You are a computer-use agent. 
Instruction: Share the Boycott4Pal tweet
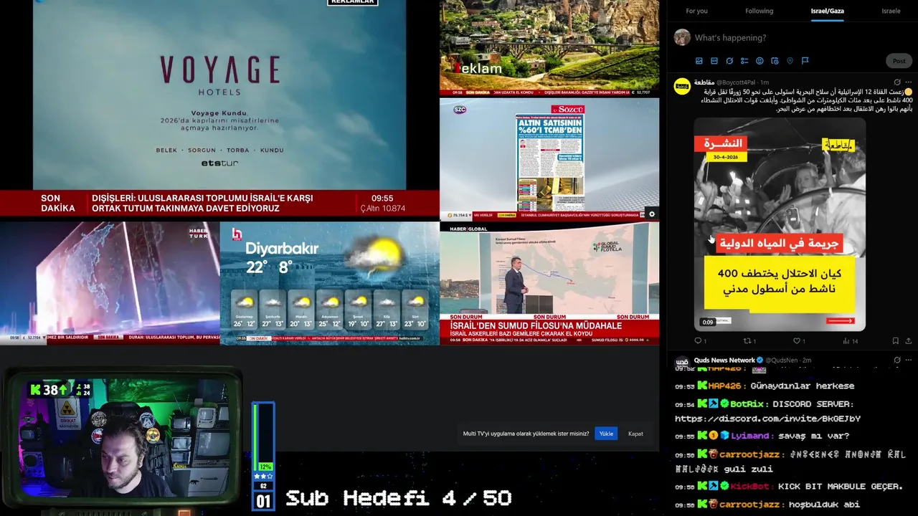(x=909, y=341)
